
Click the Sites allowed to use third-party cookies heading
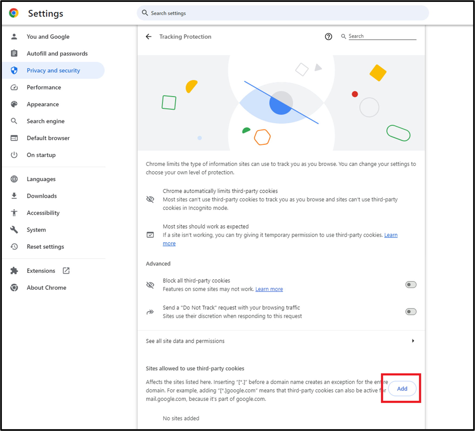pyautogui.click(x=195, y=368)
